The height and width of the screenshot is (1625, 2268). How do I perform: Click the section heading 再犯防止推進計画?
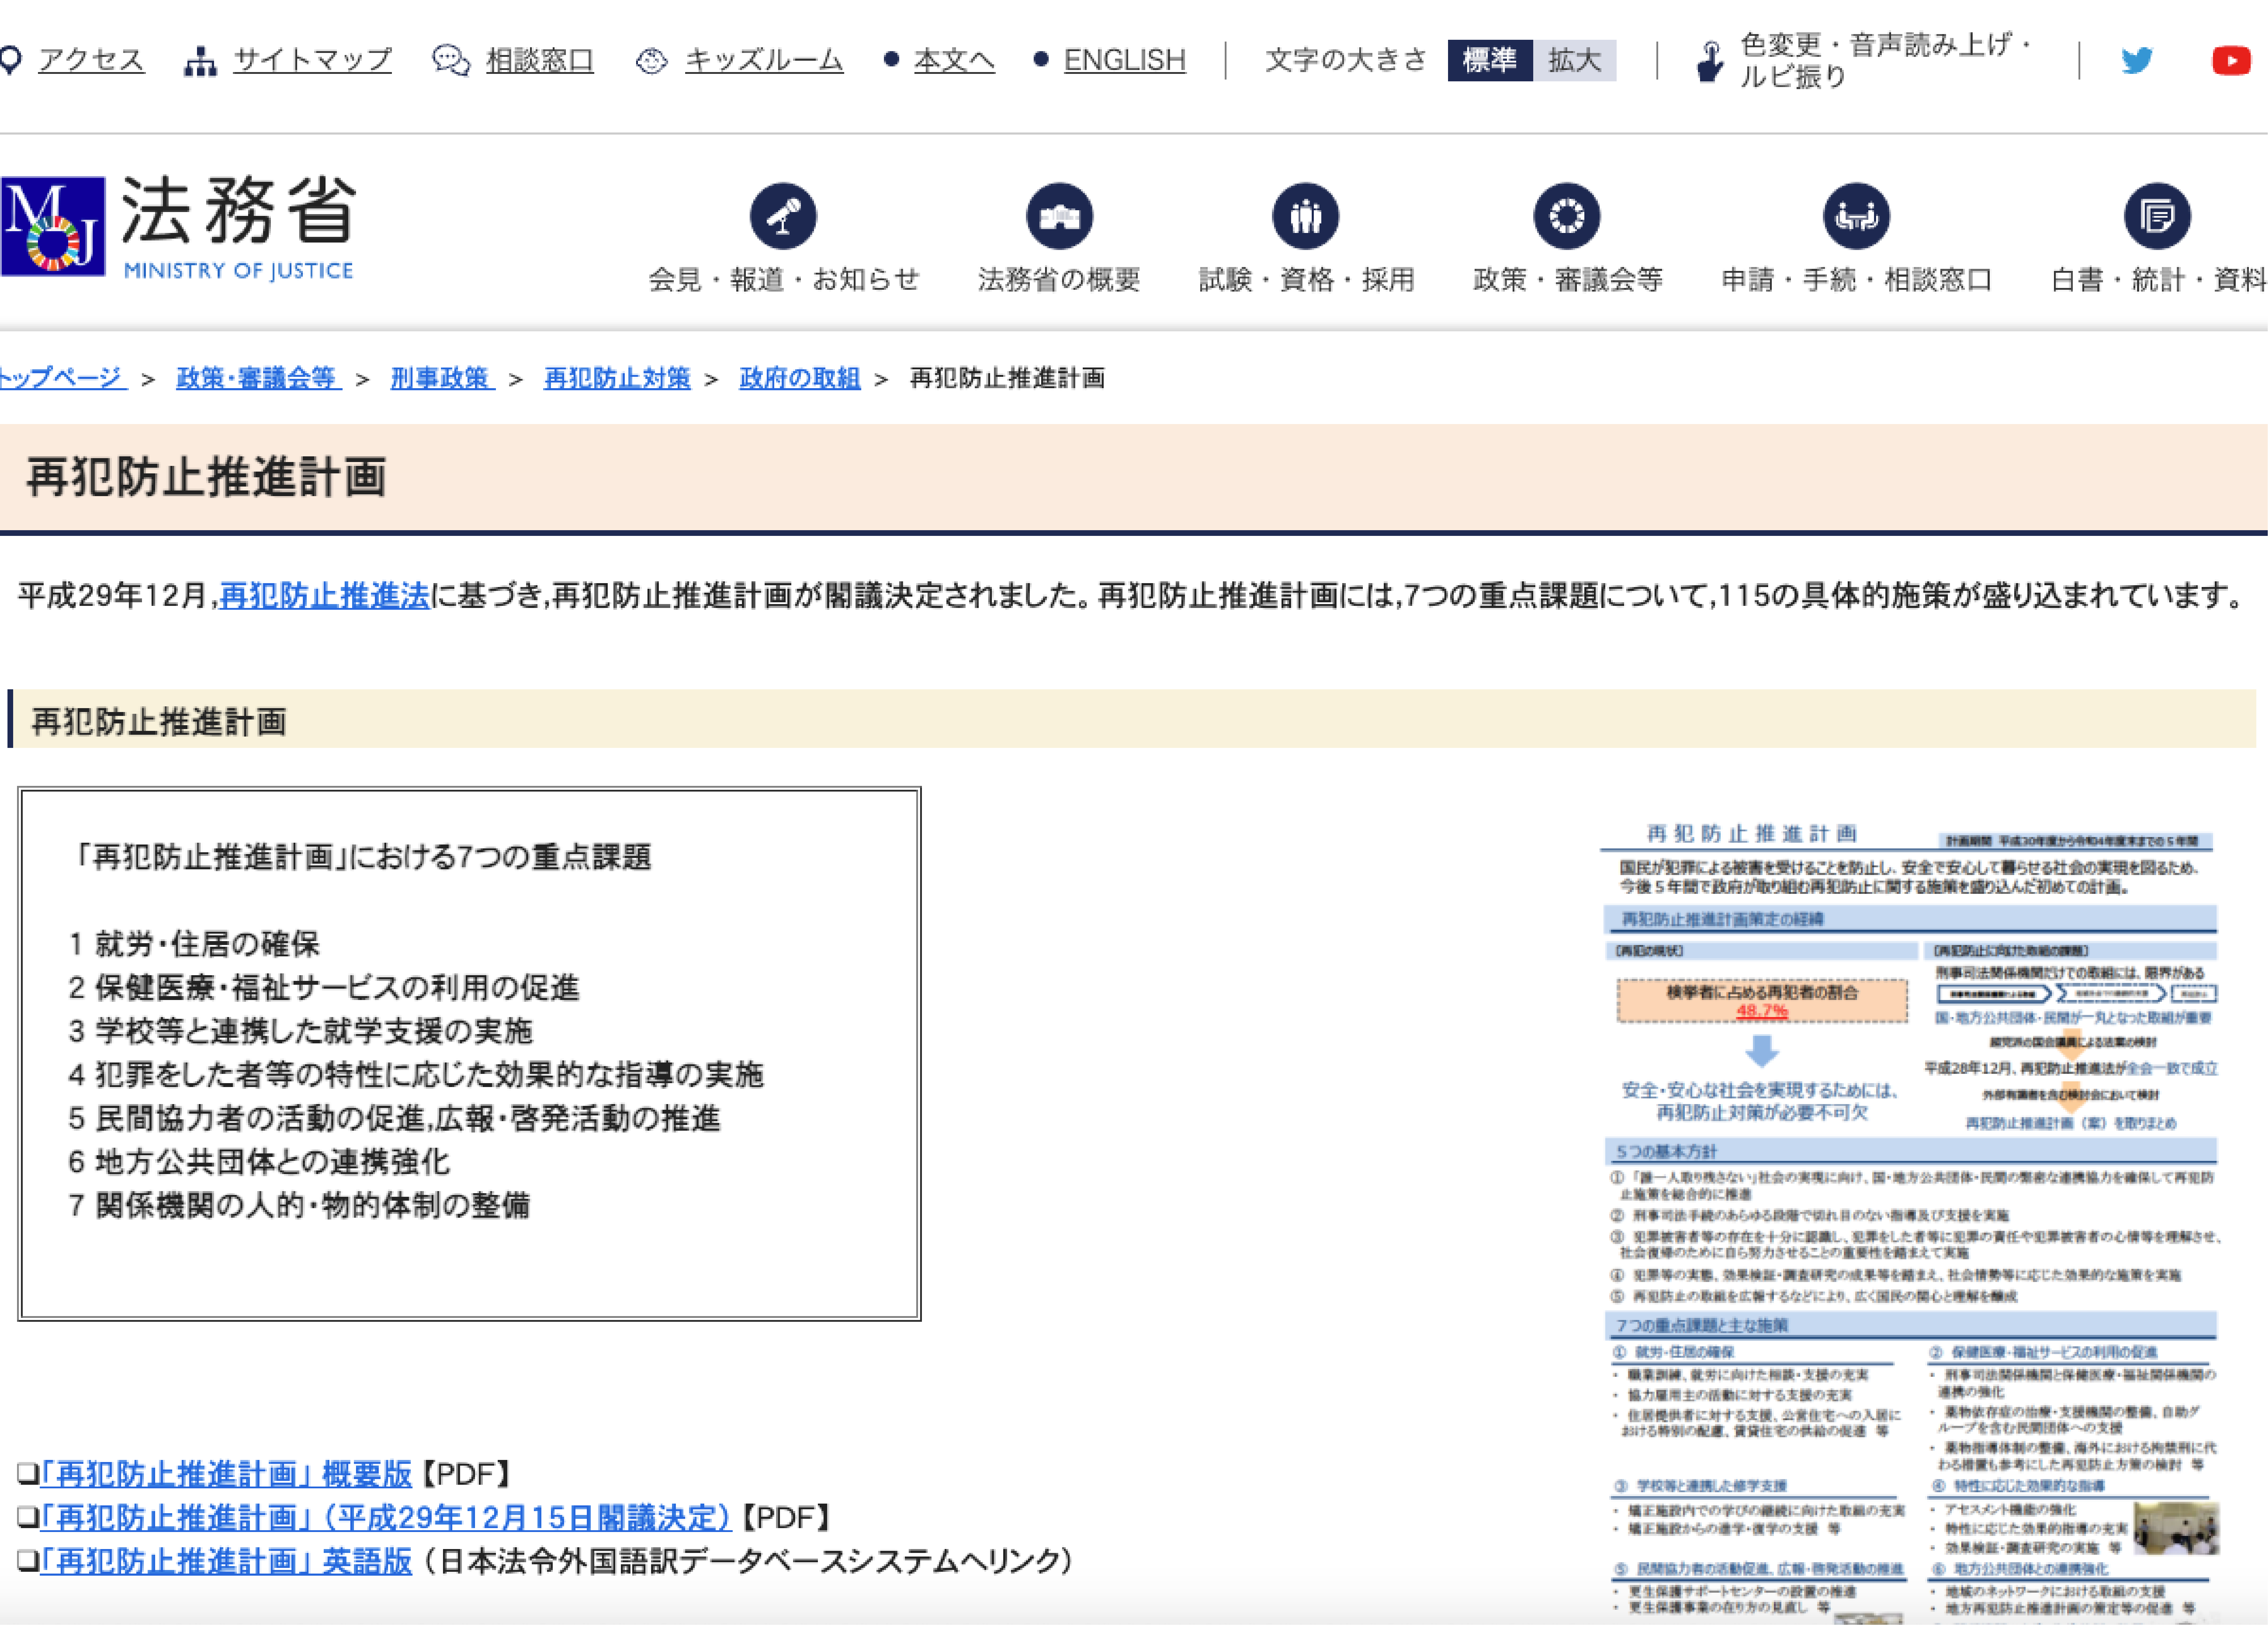point(159,722)
